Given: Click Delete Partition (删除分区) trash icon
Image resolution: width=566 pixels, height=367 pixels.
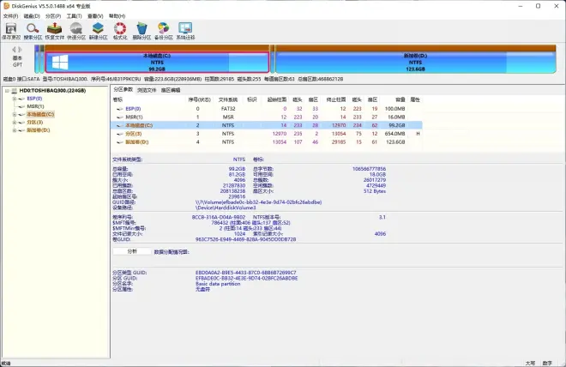Looking at the screenshot, I should coord(141,29).
